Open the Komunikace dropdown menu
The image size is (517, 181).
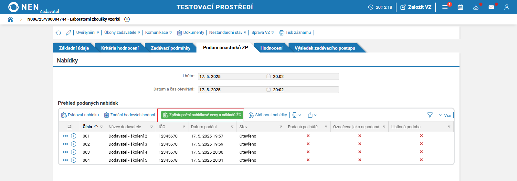(158, 33)
